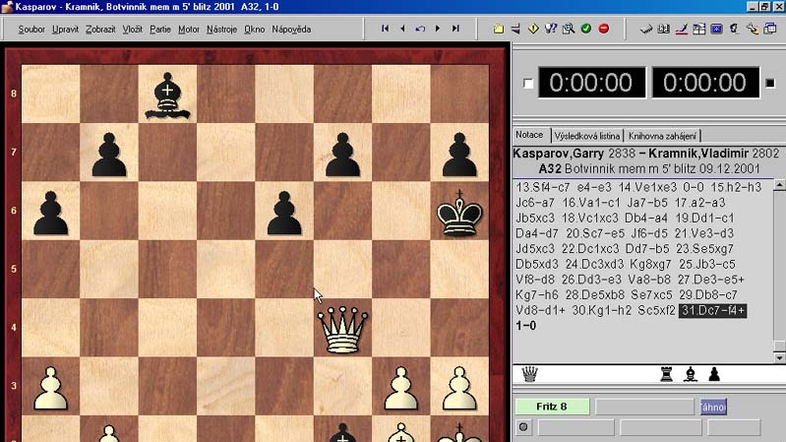Click the green checkmark icon
This screenshot has width=786, height=442.
pos(586,29)
